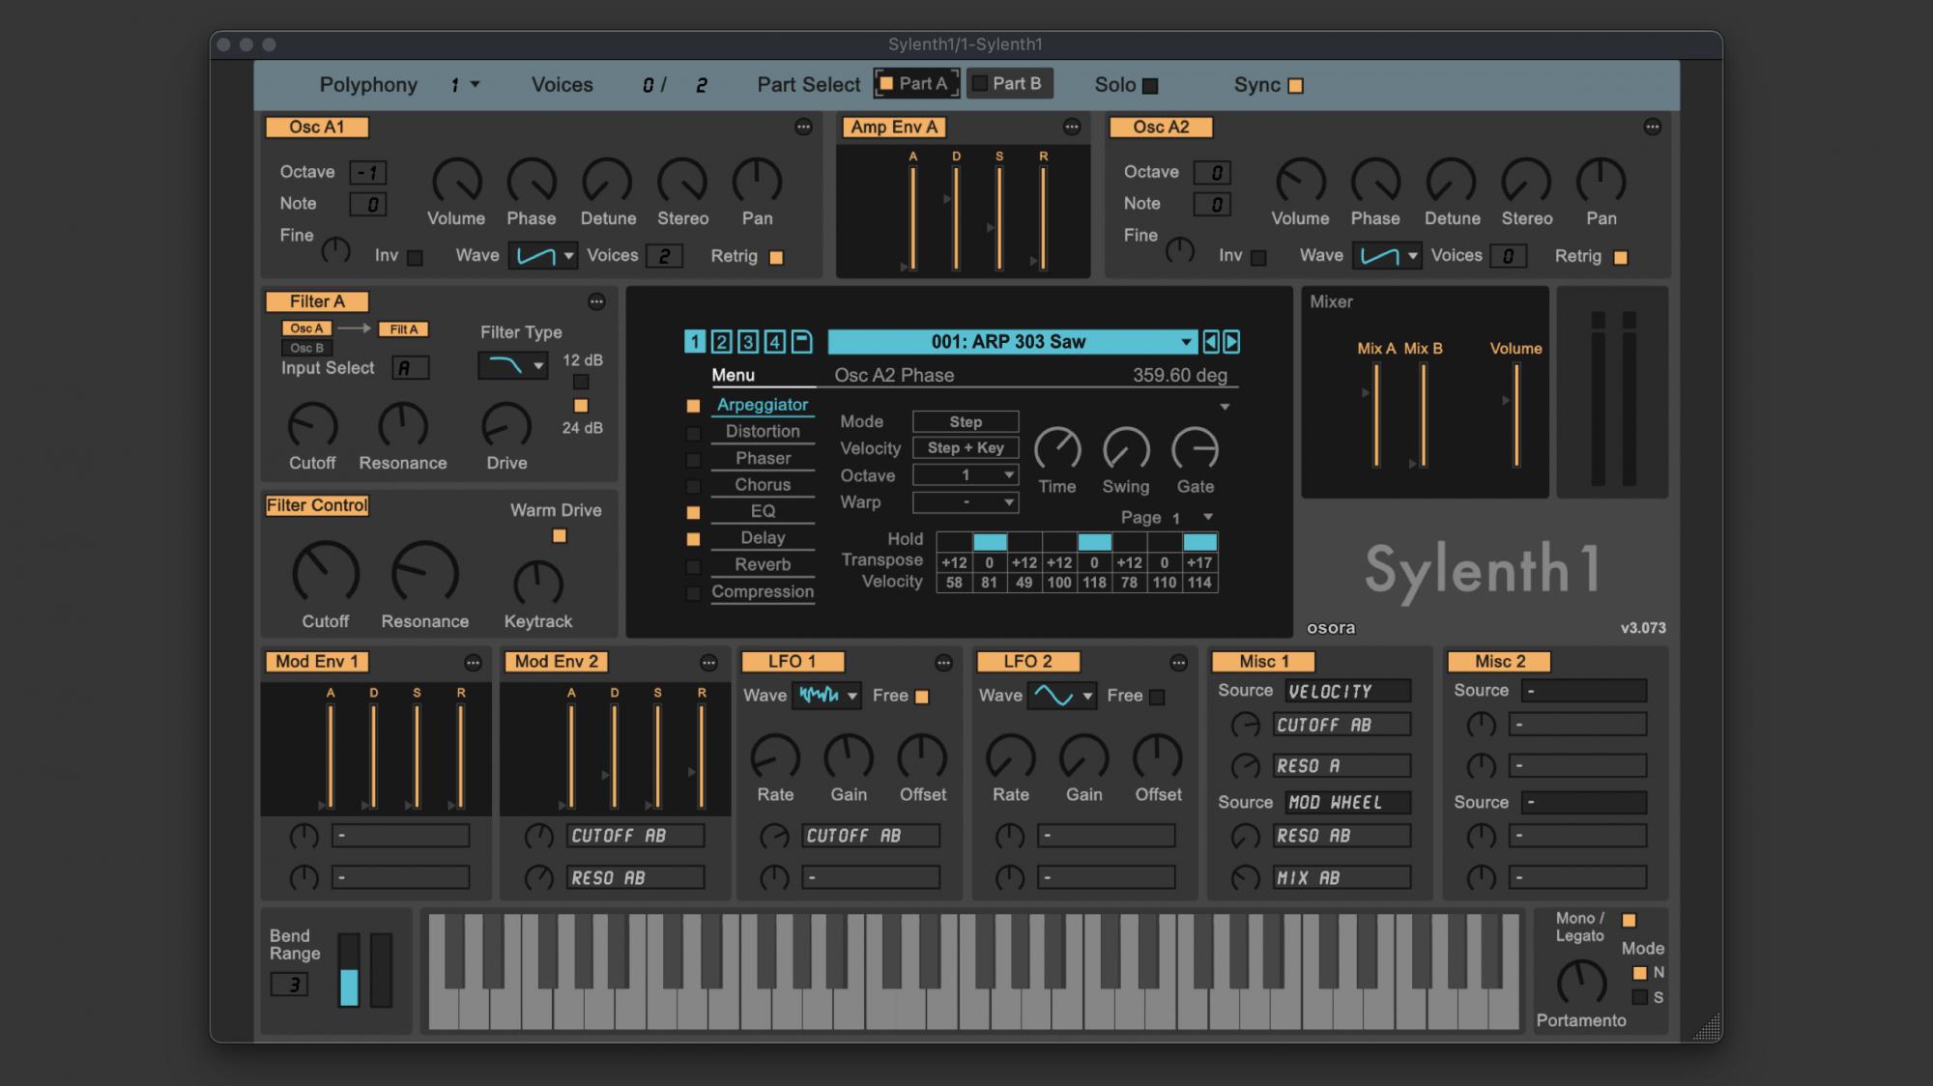The image size is (1933, 1086).
Task: Adjust the Mix A slider
Action: click(x=1376, y=415)
